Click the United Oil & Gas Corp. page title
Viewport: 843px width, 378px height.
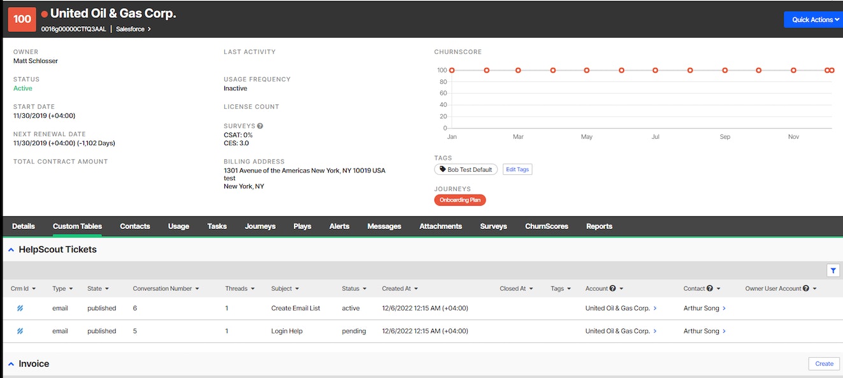point(113,13)
